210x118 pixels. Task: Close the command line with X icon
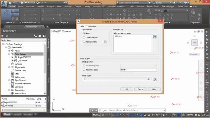click(93, 110)
